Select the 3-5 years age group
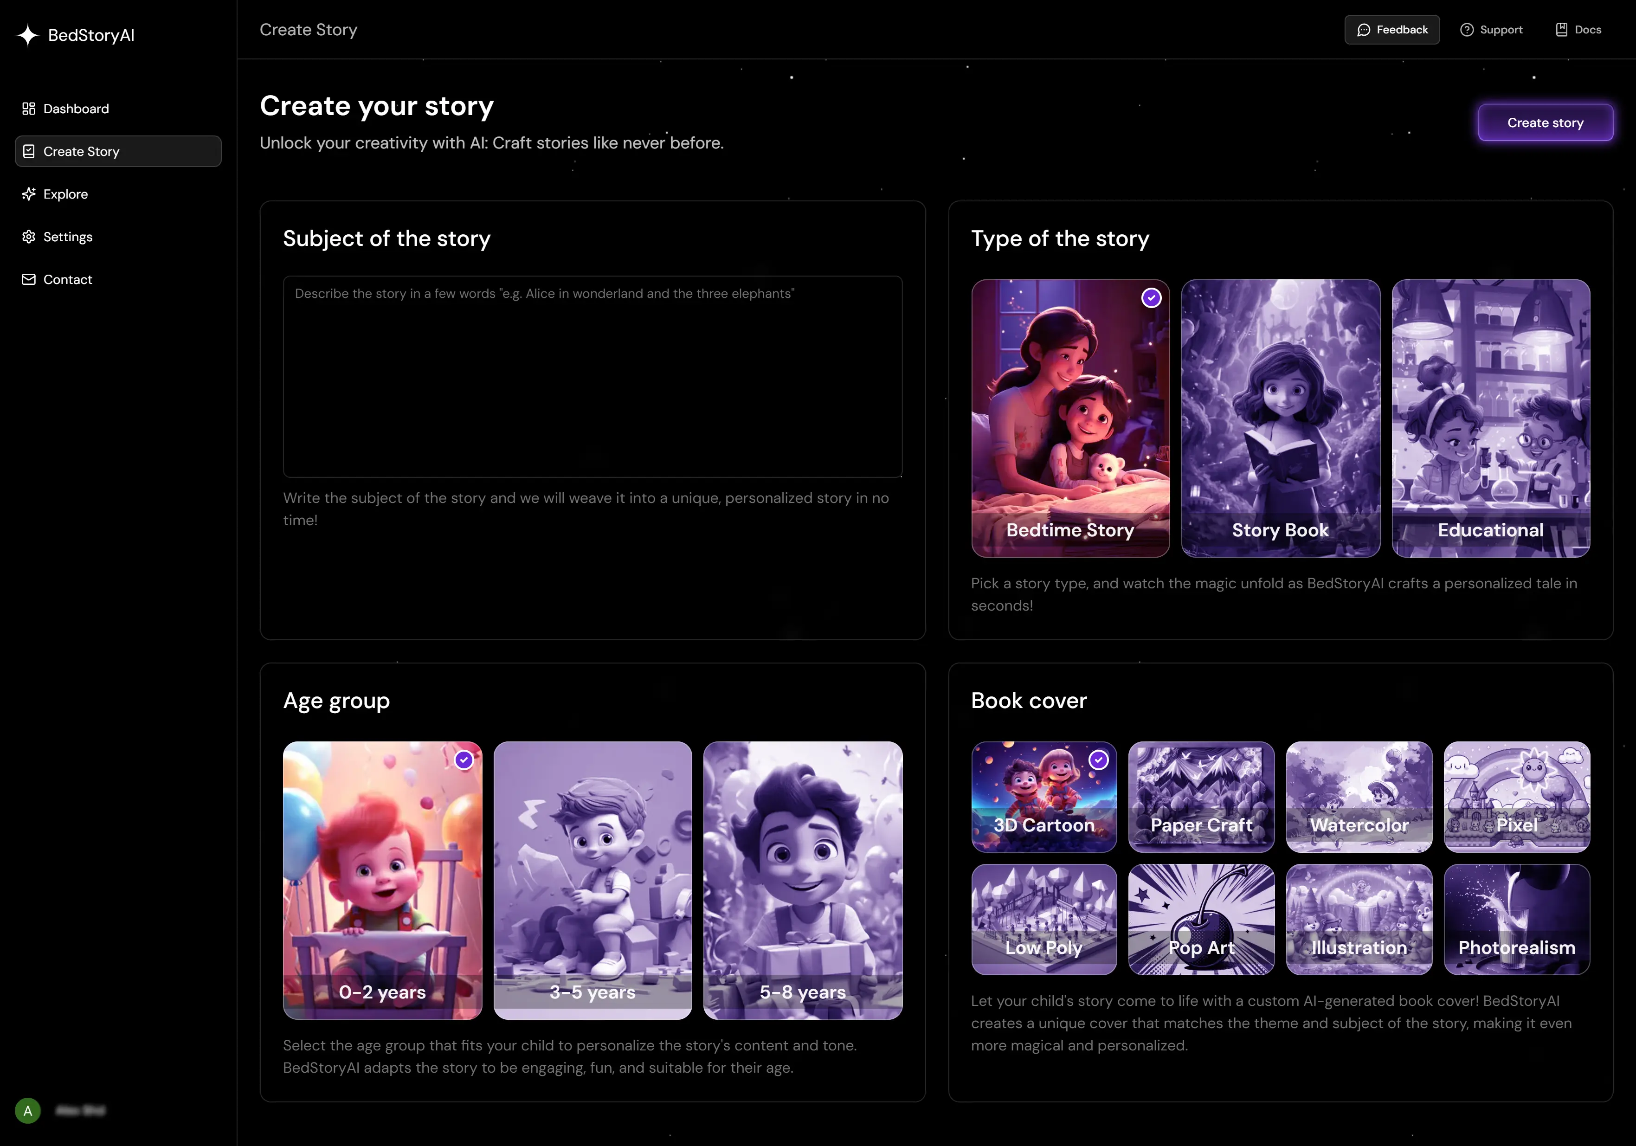 pos(592,880)
